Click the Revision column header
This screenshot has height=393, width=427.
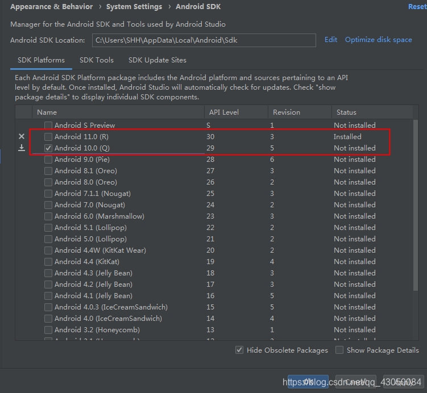300,112
